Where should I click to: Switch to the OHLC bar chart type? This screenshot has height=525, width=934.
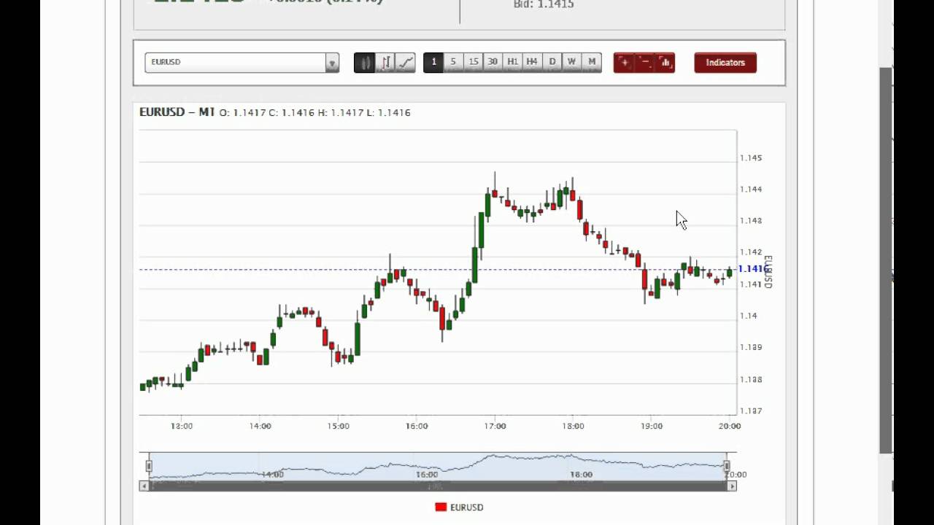point(385,63)
